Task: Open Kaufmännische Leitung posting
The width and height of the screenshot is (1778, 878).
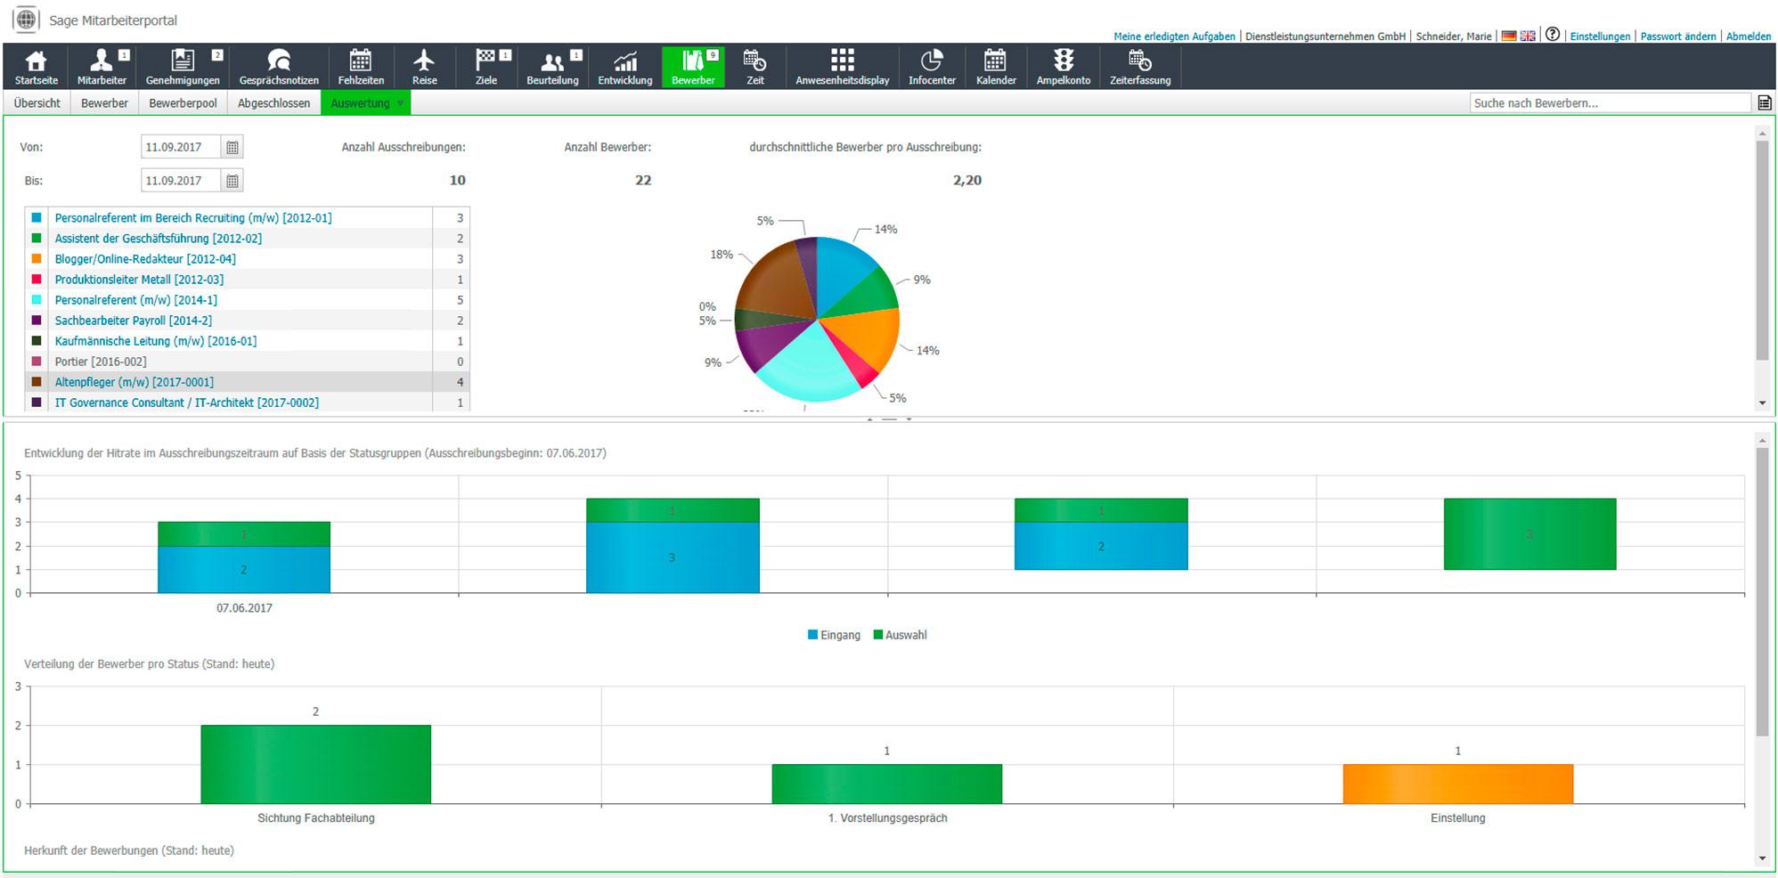Action: click(156, 341)
